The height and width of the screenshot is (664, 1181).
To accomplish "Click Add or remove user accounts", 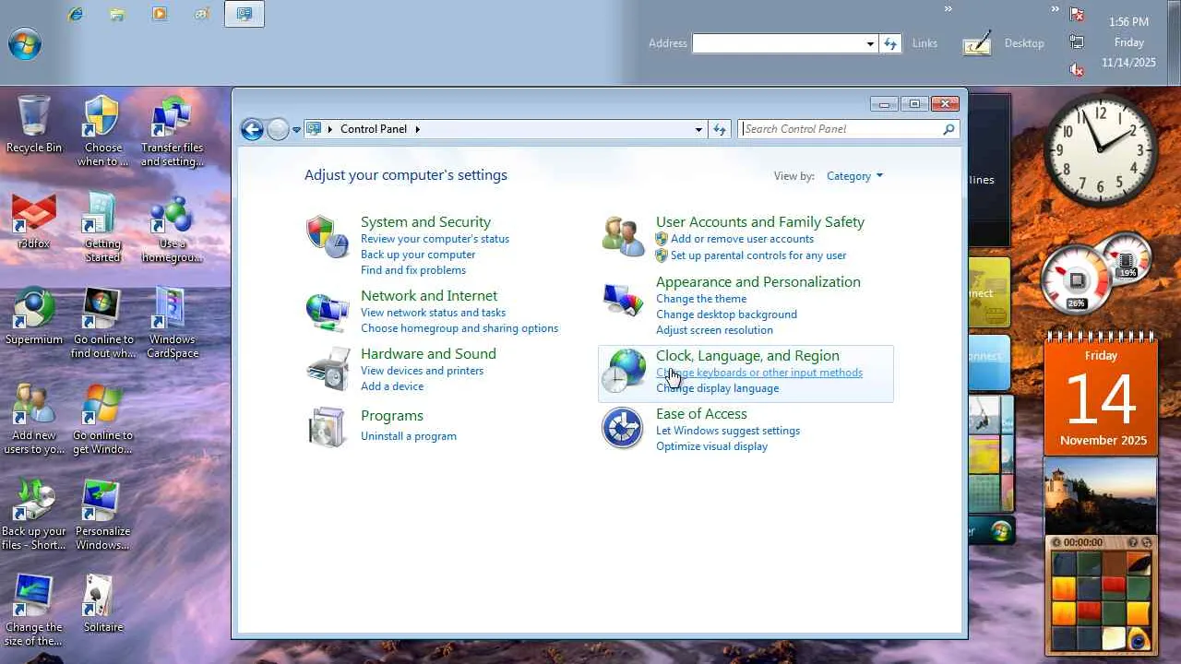I will (x=742, y=239).
